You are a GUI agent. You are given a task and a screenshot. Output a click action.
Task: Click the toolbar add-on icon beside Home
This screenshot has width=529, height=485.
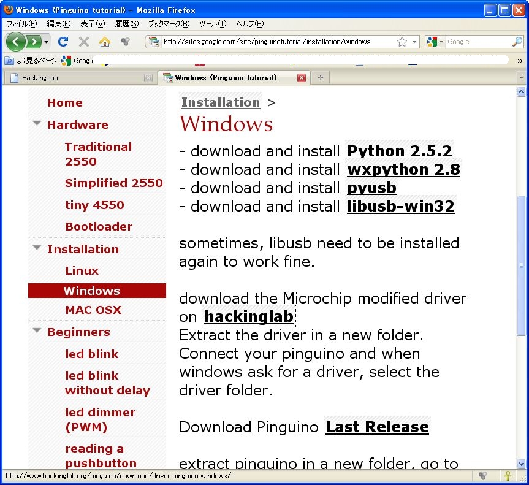(125, 42)
